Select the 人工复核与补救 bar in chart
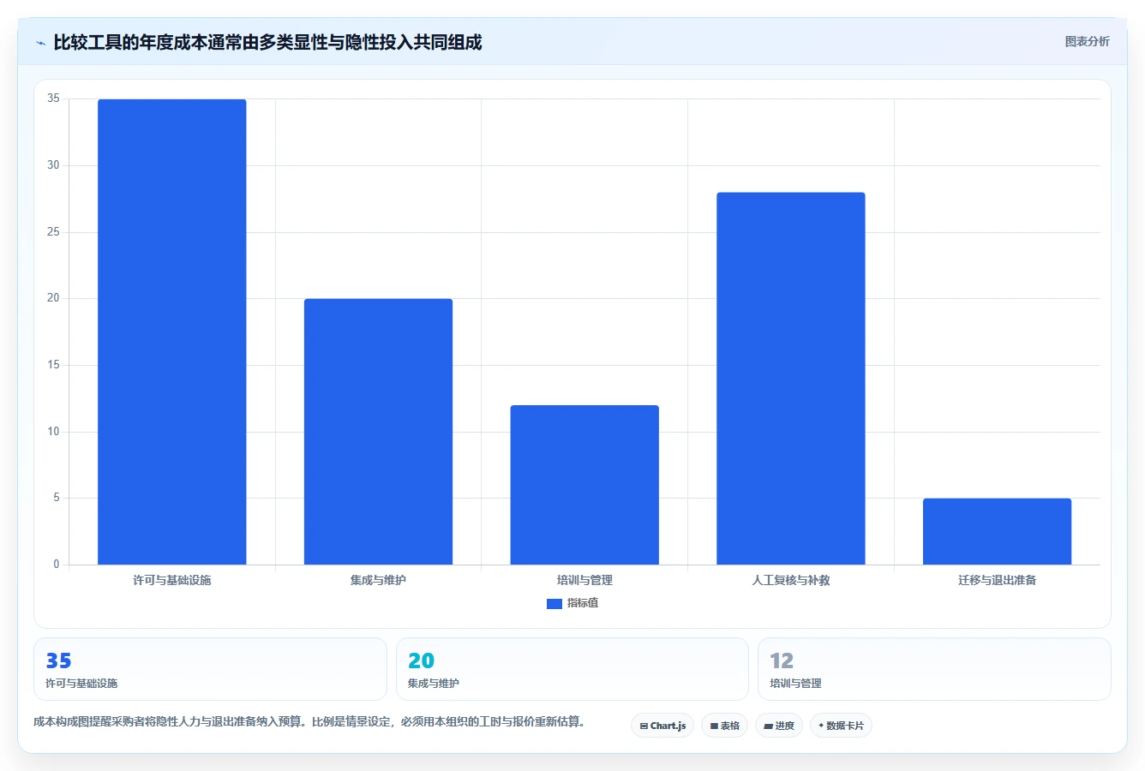This screenshot has height=771, width=1145. click(791, 379)
